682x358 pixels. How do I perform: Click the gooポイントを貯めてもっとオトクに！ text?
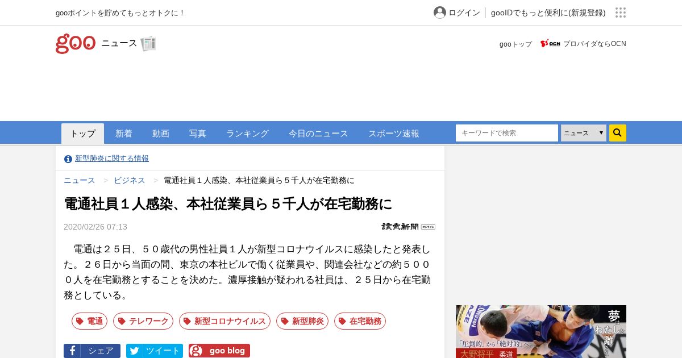[x=120, y=13]
